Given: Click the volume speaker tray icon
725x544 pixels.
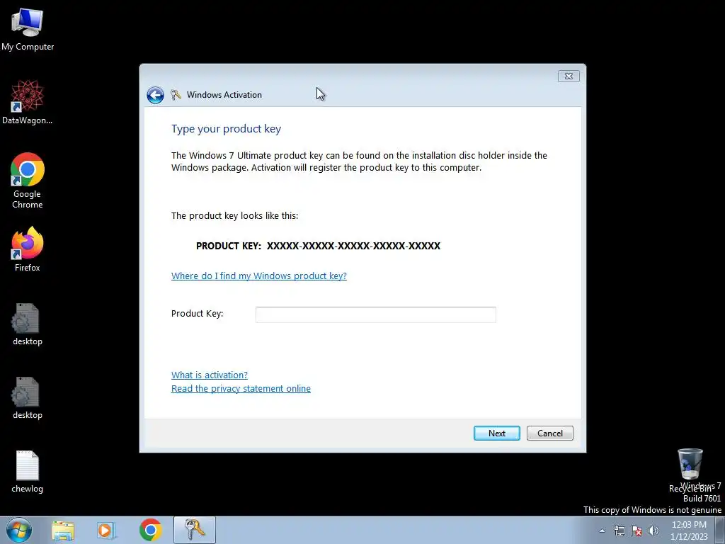Looking at the screenshot, I should coord(653,531).
